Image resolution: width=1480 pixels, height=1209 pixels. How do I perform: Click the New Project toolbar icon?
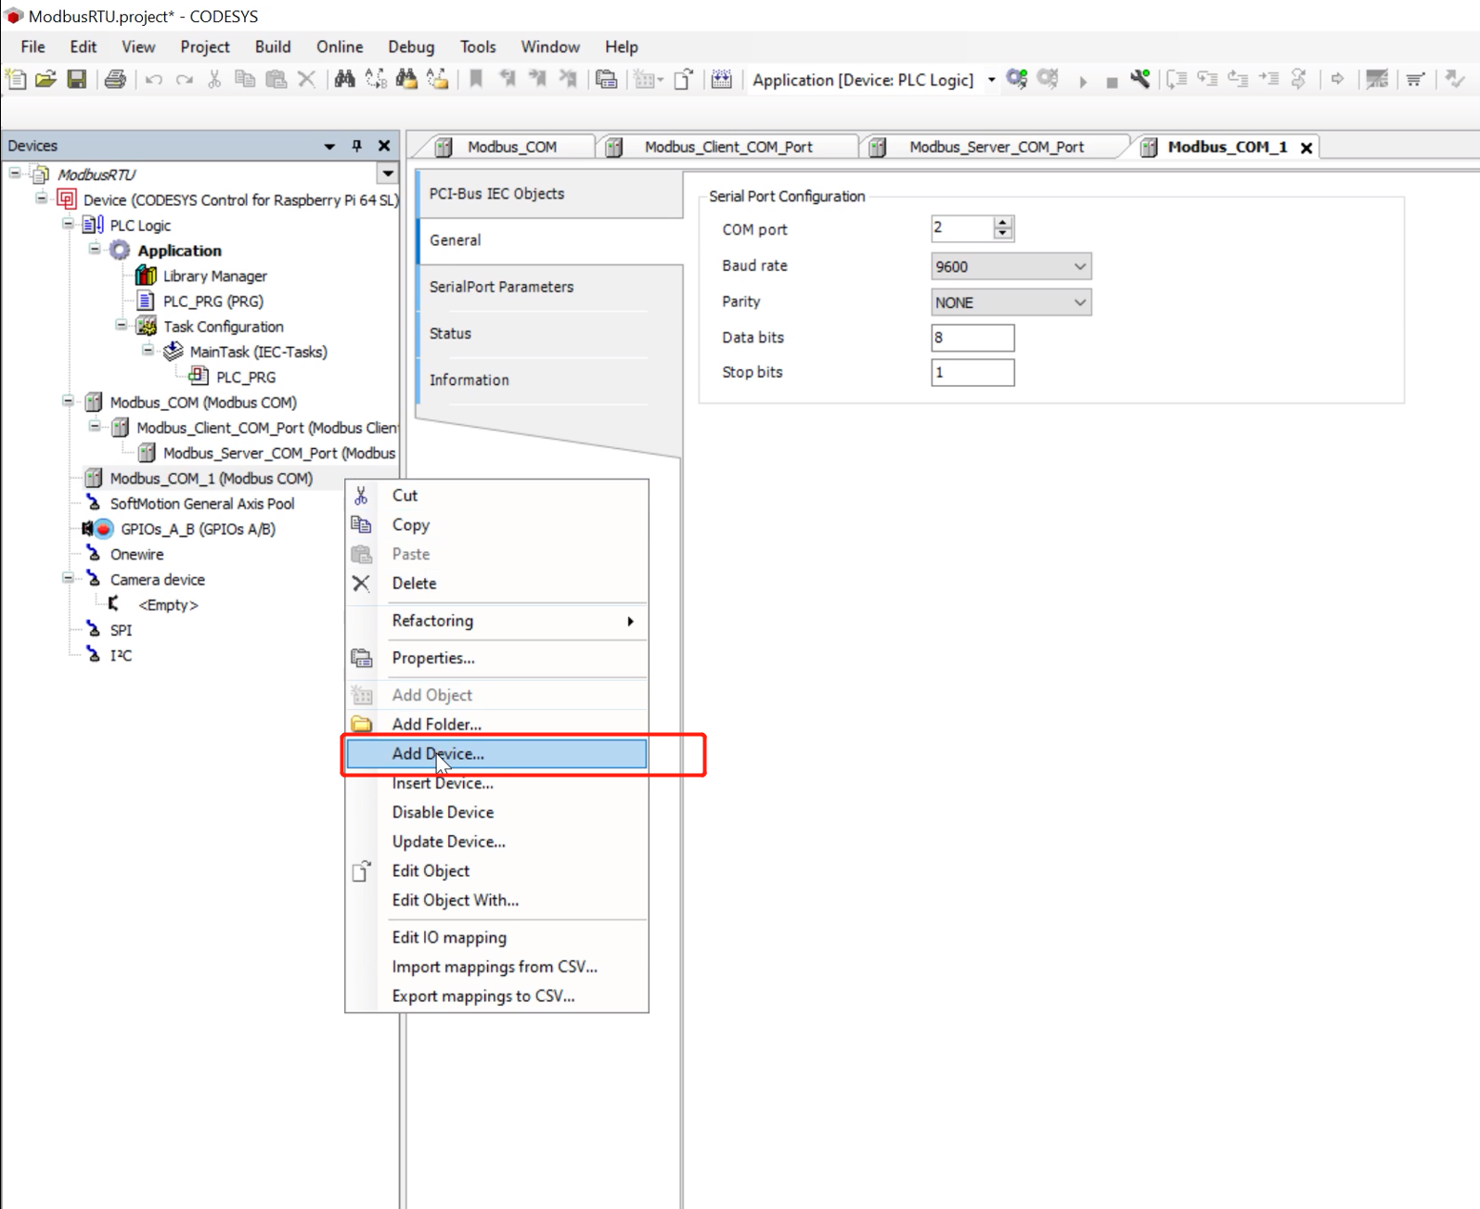pyautogui.click(x=16, y=80)
